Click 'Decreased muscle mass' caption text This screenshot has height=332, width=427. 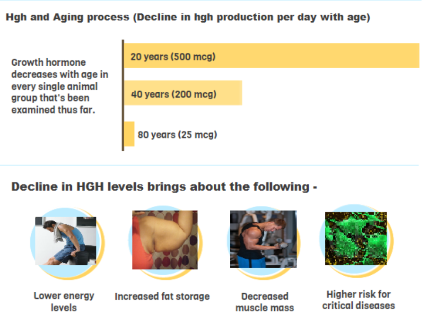265,302
